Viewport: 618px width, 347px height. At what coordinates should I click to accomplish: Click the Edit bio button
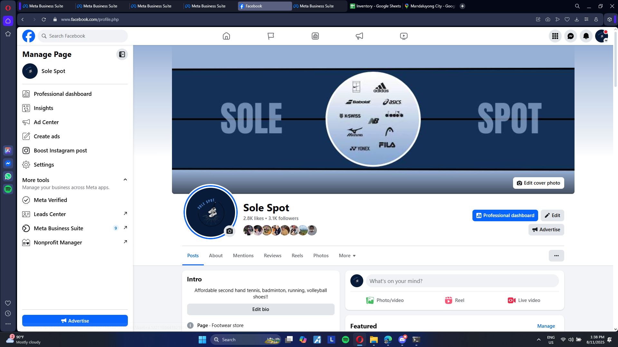click(261, 309)
